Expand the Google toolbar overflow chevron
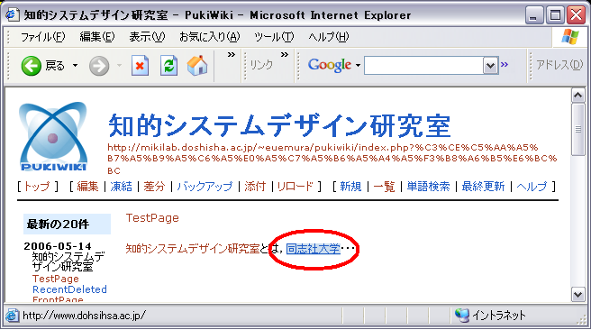591x330 pixels. tap(505, 65)
